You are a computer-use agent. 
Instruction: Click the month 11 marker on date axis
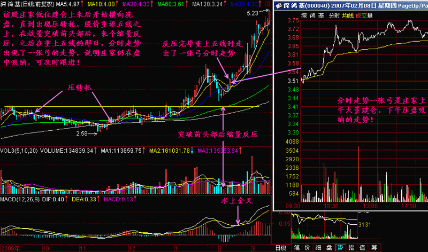pos(83,248)
